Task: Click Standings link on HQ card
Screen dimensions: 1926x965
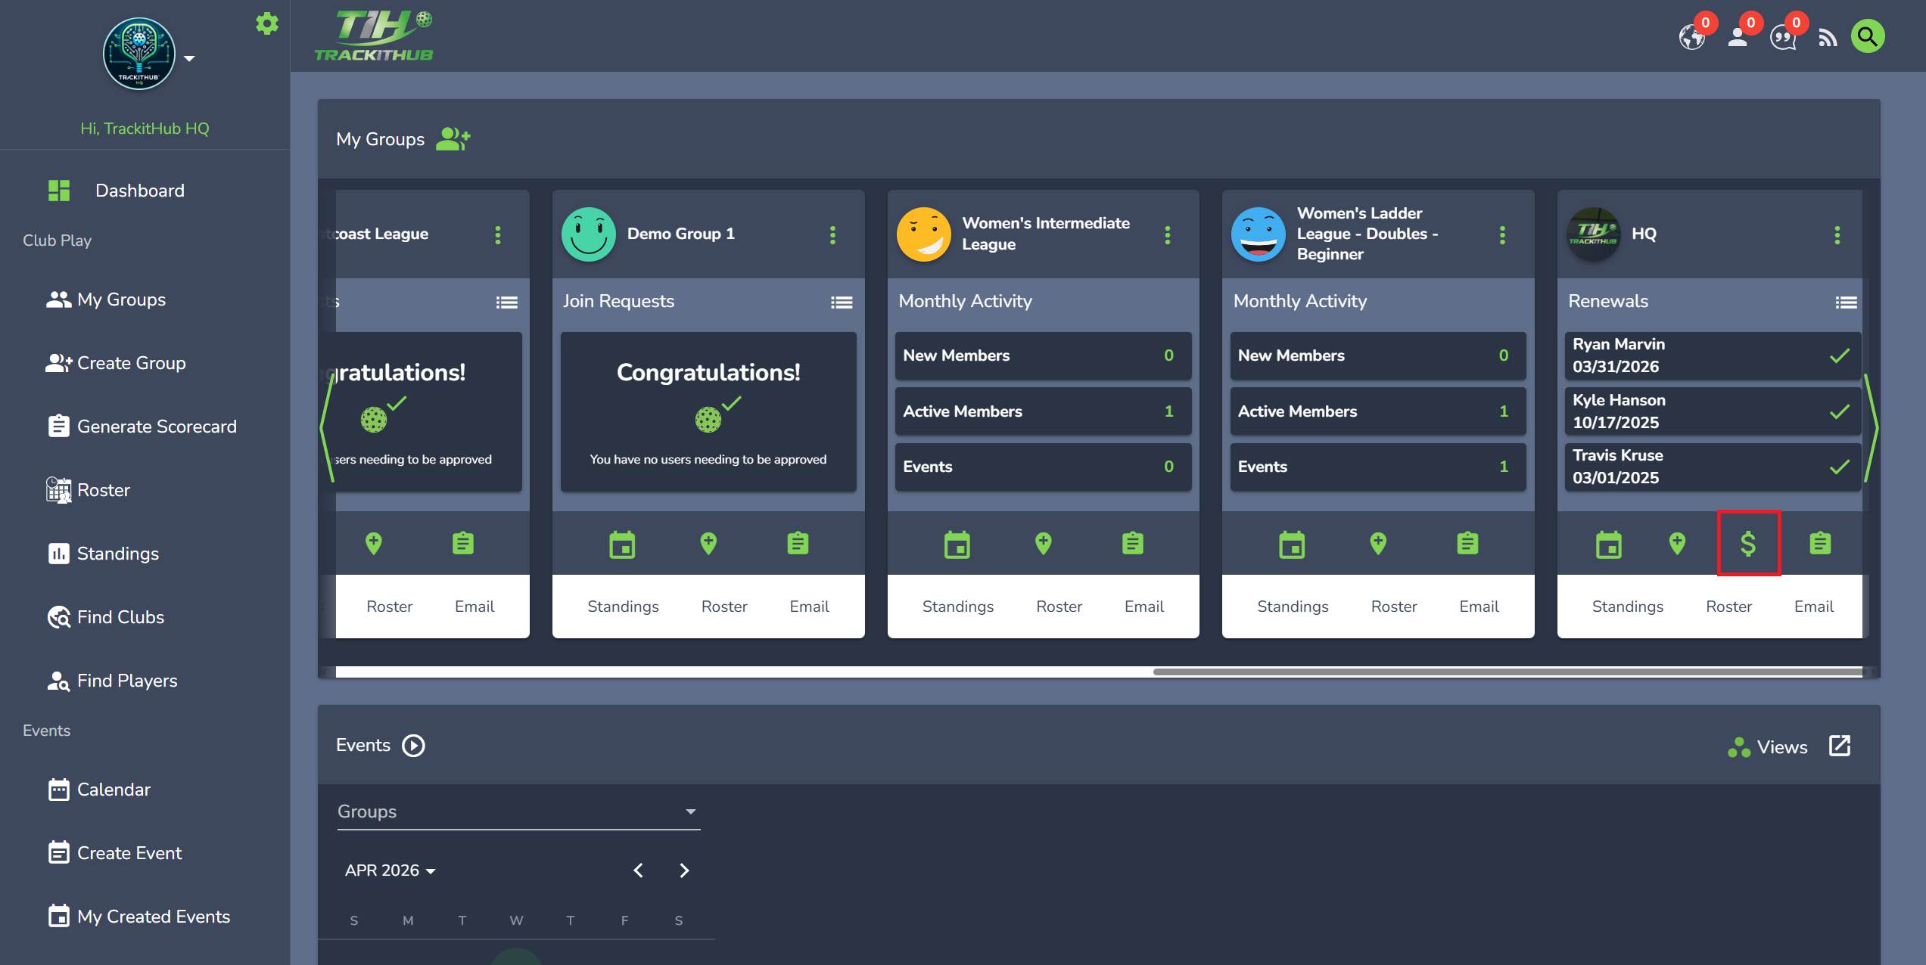Action: point(1627,607)
